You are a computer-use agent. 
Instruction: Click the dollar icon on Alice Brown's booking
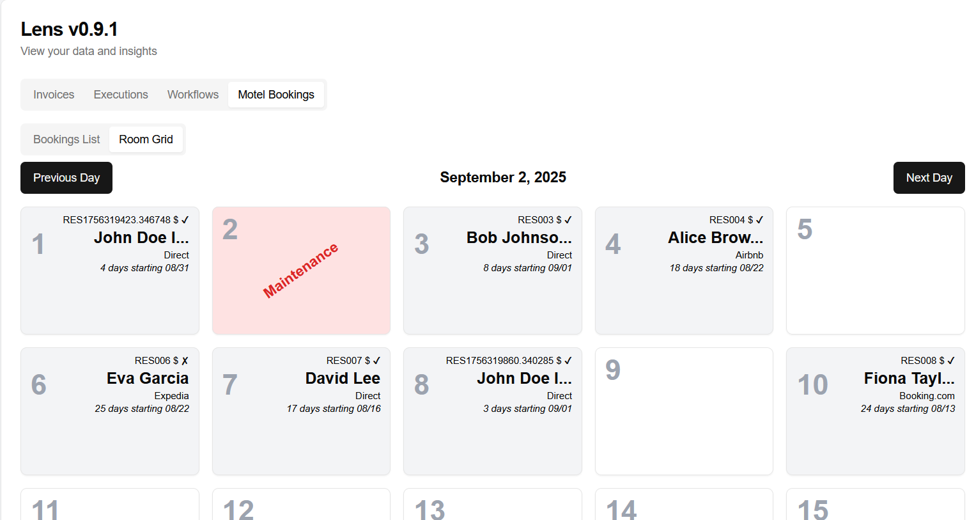(750, 219)
